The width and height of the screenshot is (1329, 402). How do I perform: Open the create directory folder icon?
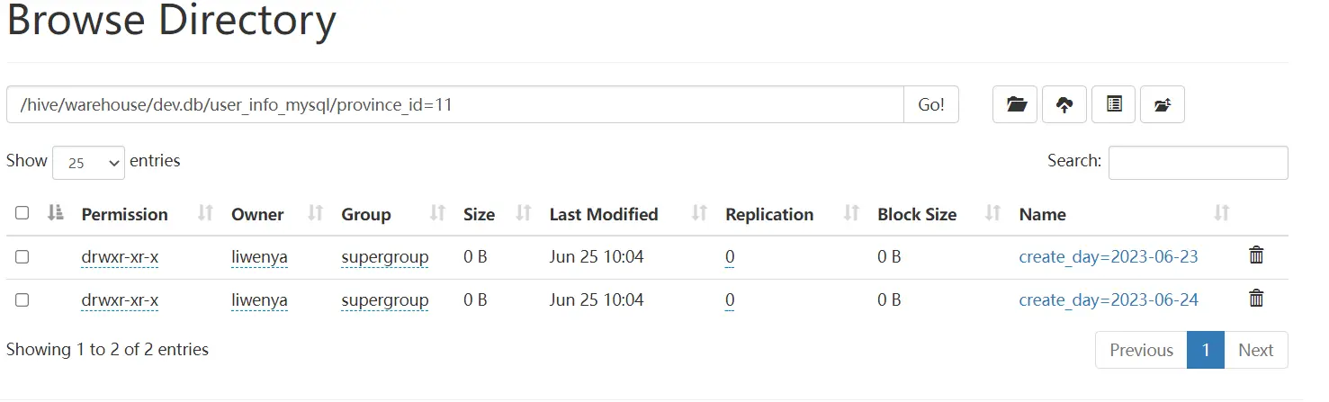pos(1016,104)
